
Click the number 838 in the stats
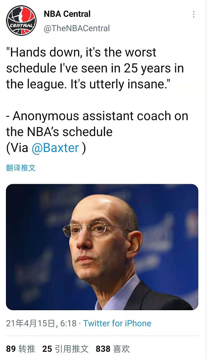click(x=103, y=349)
